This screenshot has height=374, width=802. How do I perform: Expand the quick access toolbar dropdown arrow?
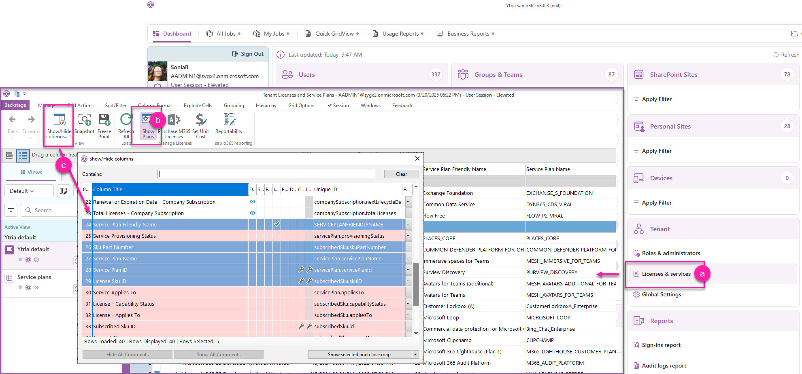click(24, 94)
